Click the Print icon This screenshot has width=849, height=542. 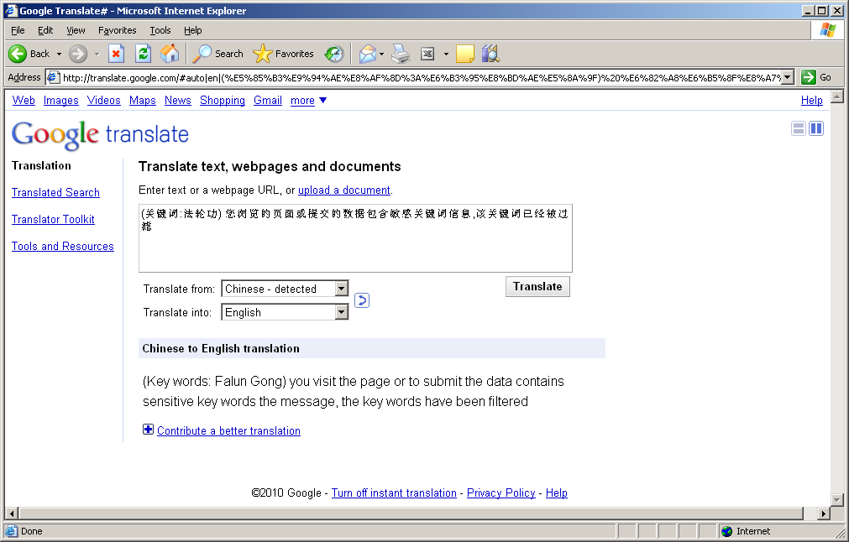coord(401,54)
